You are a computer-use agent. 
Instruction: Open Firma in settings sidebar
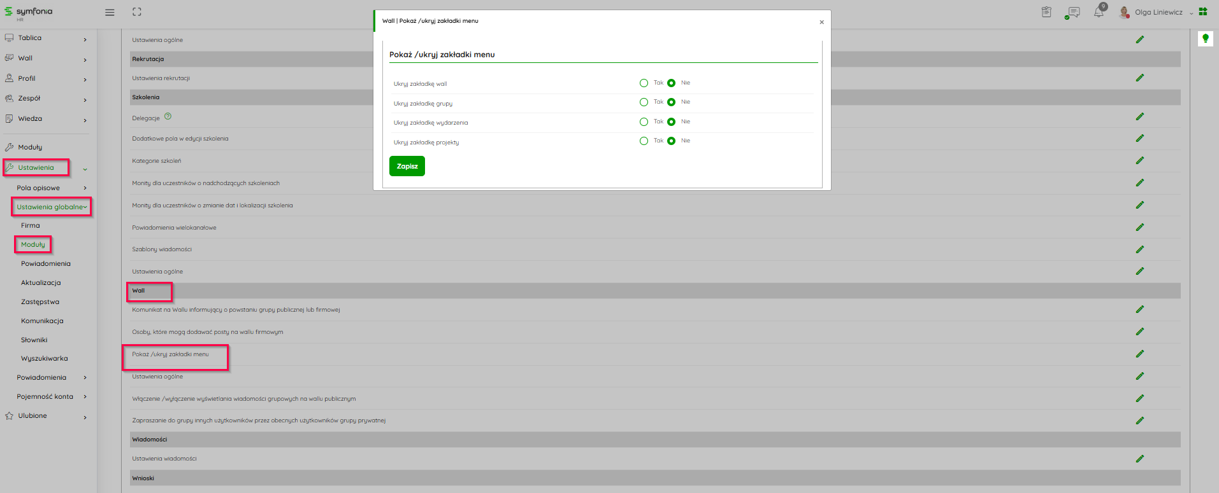coord(31,226)
